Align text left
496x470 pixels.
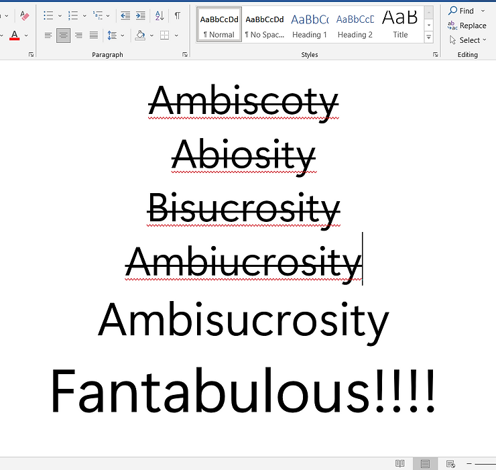(x=48, y=35)
